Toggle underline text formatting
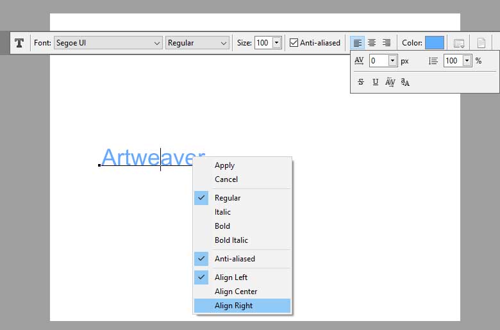 [375, 82]
